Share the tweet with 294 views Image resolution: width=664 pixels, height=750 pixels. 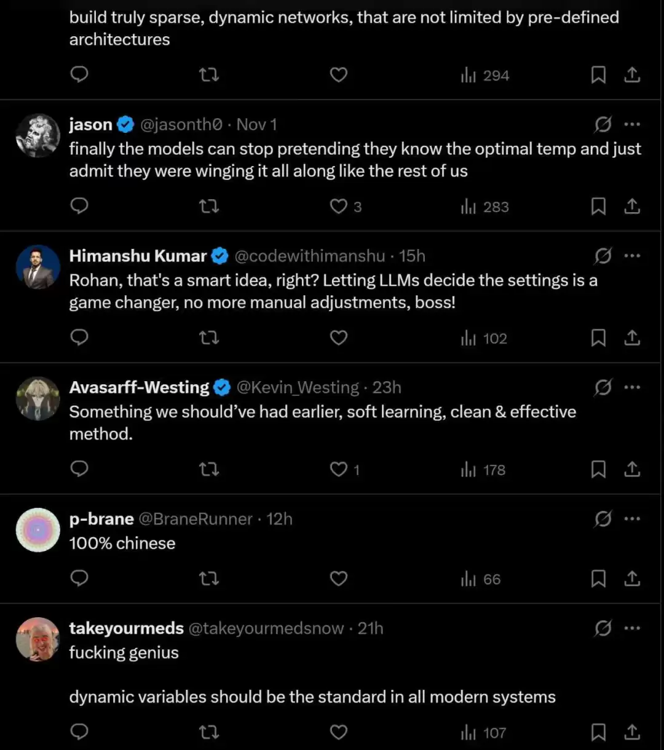[632, 76]
